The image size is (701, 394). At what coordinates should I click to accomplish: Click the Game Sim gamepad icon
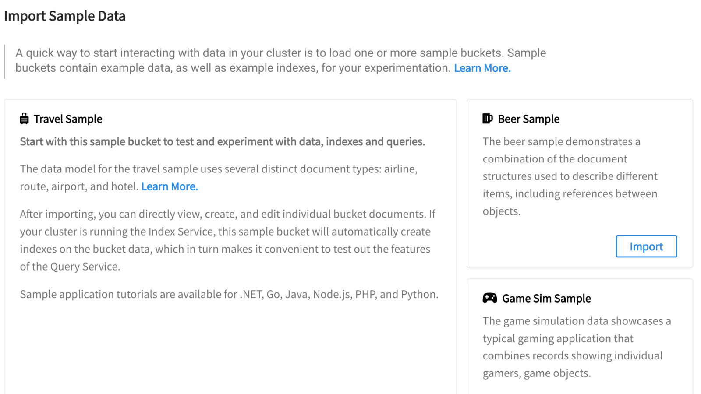click(x=489, y=298)
